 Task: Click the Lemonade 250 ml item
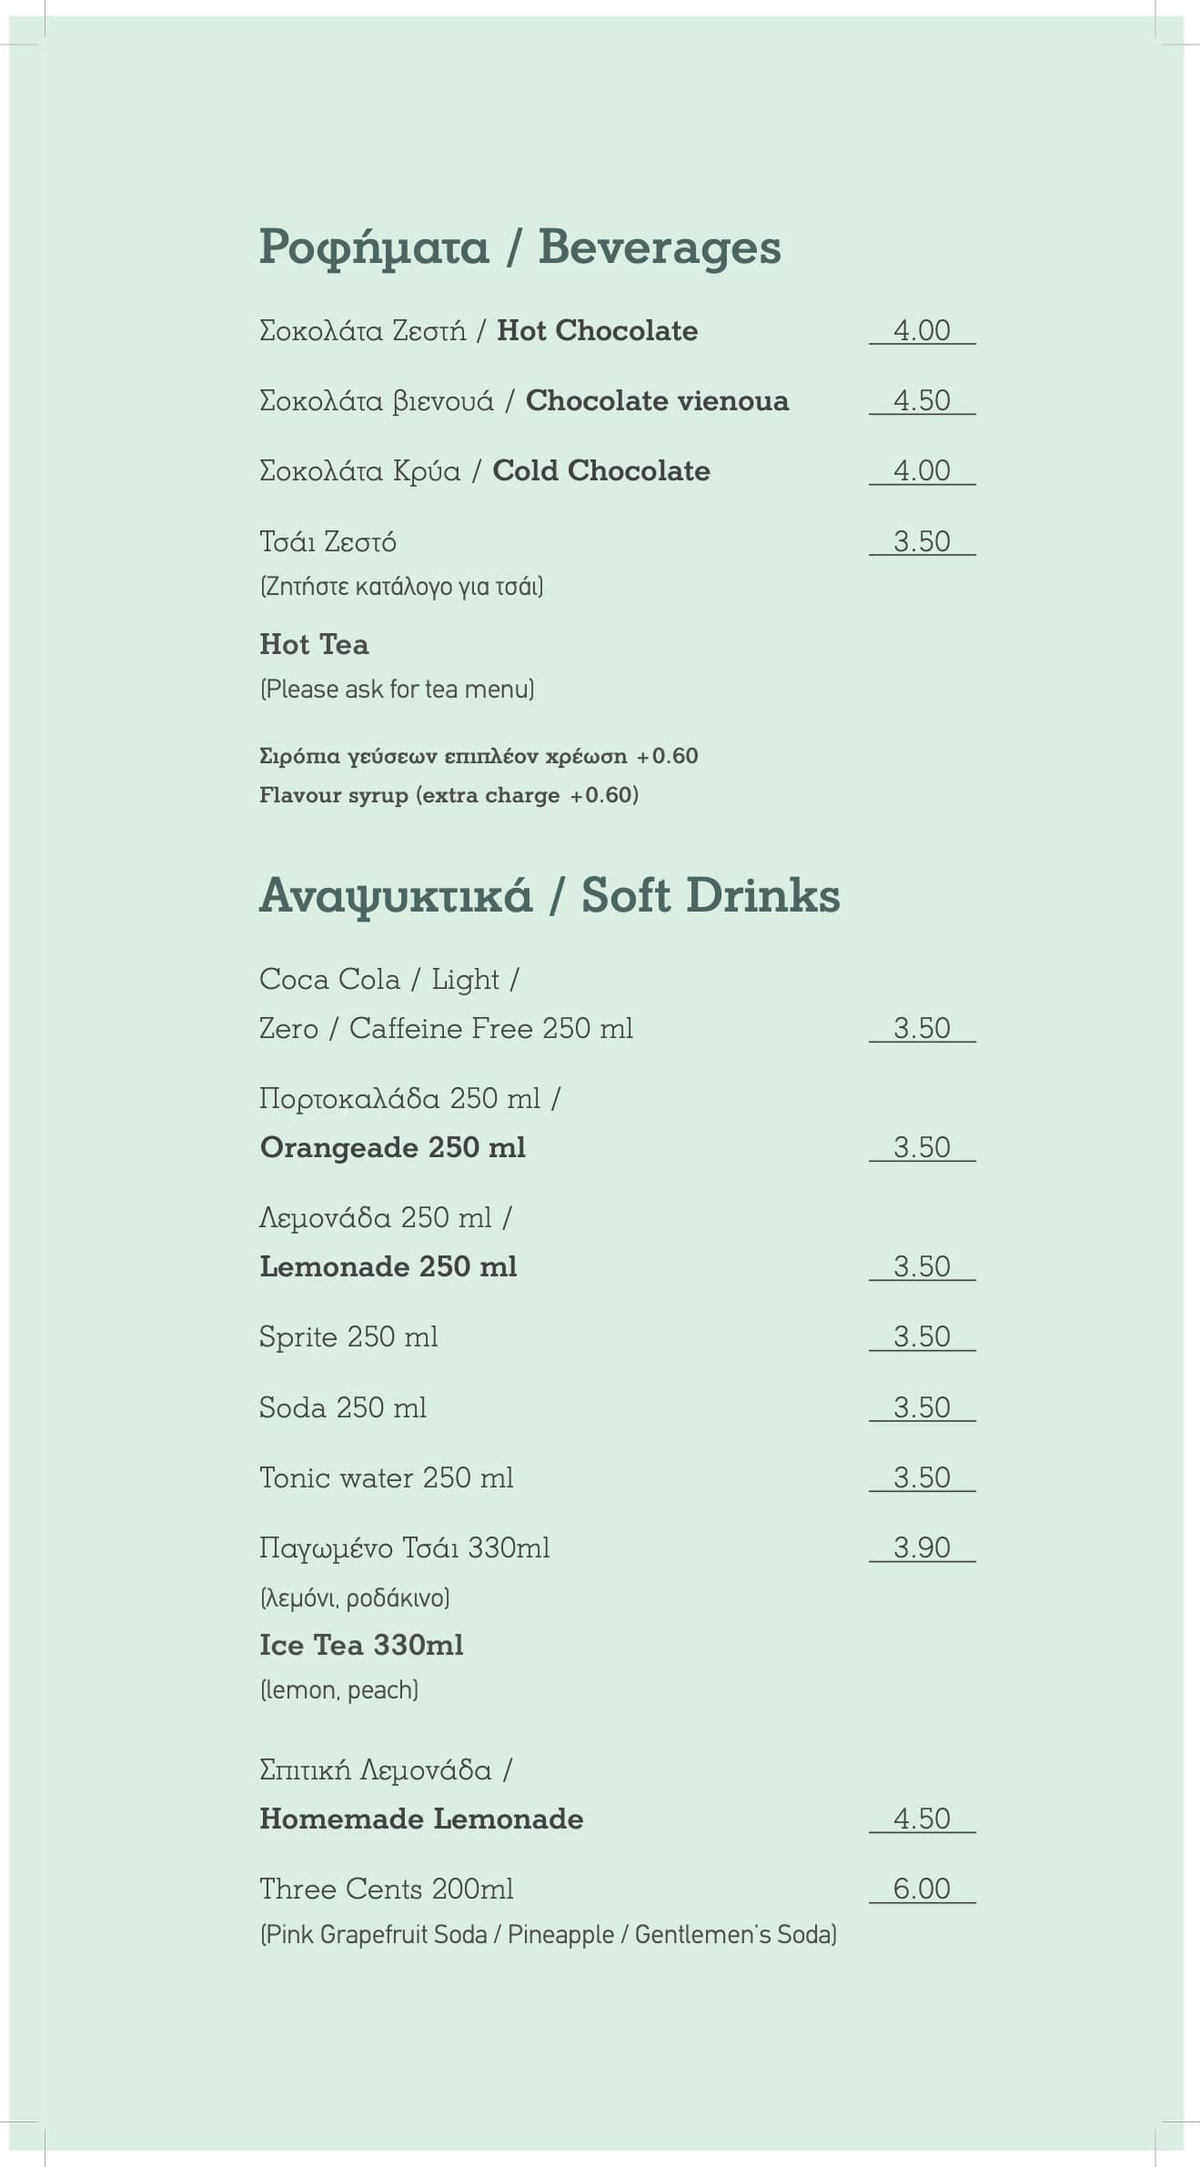pos(388,1267)
